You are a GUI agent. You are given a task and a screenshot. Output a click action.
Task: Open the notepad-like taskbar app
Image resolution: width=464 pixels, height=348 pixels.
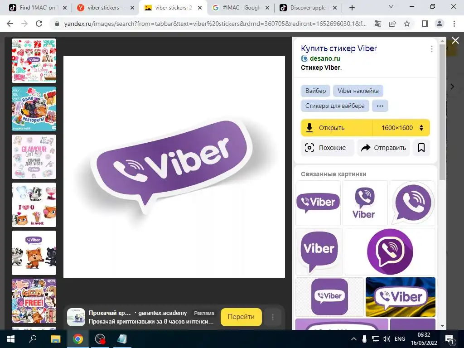click(x=122, y=339)
